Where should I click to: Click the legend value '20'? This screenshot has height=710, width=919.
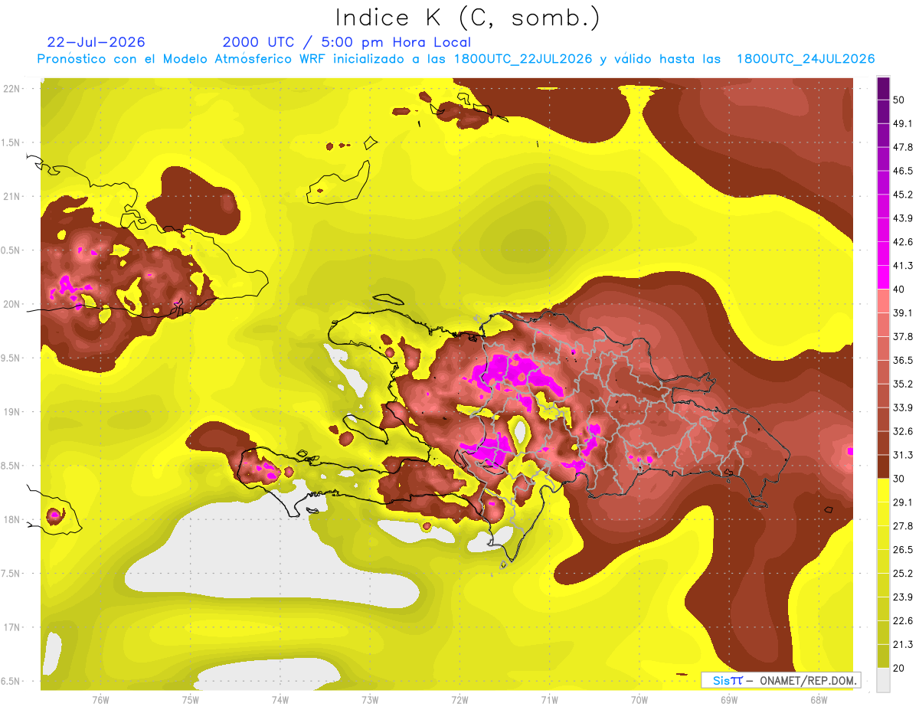point(899,668)
